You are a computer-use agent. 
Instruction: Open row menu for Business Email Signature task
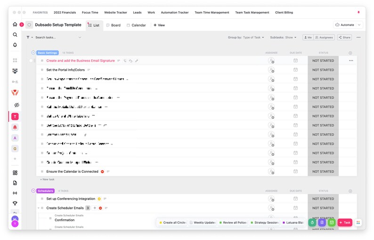pyautogui.click(x=351, y=61)
